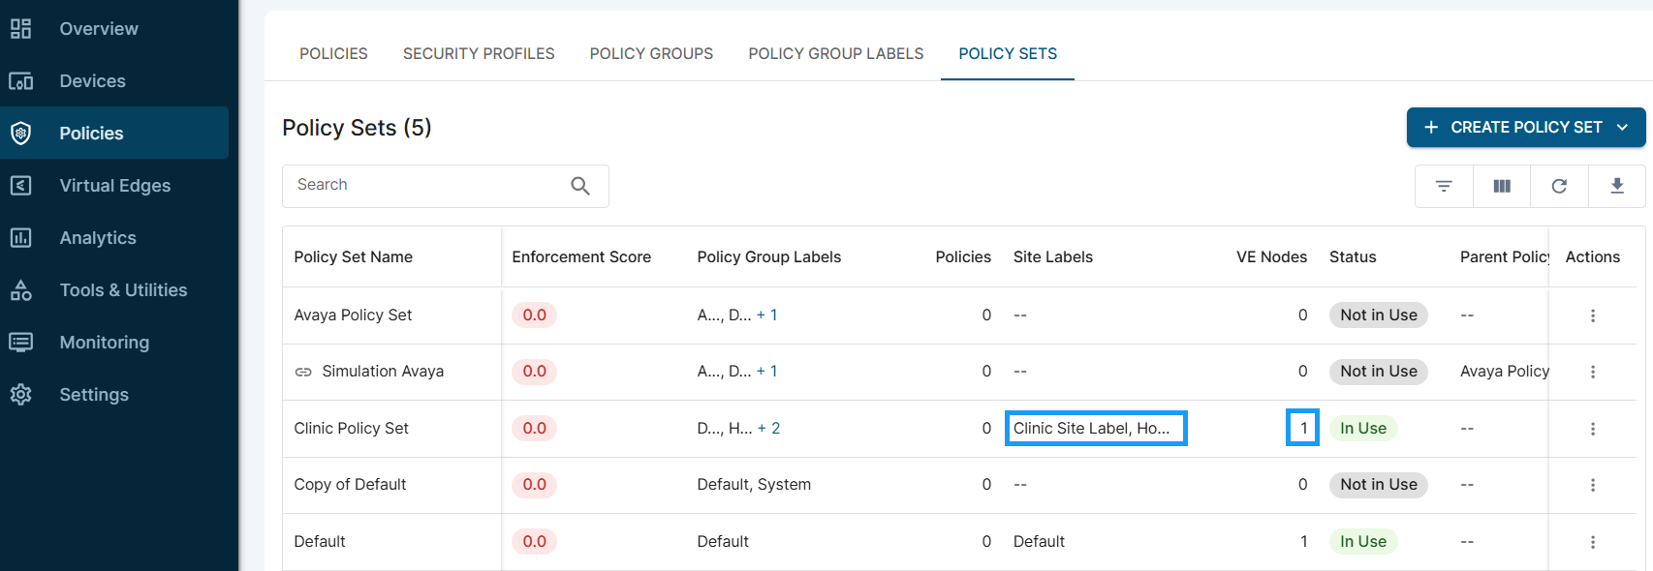Expand +1 labels in Avaya Policy Set row
This screenshot has height=571, width=1653.
coord(766,316)
